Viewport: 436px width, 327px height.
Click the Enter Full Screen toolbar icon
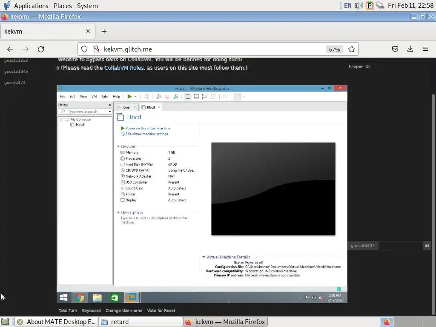(205, 97)
